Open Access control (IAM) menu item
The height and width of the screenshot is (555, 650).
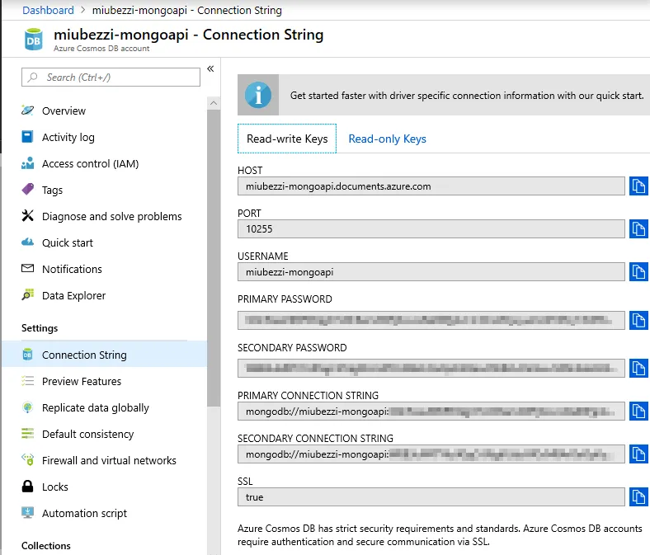[x=90, y=163]
